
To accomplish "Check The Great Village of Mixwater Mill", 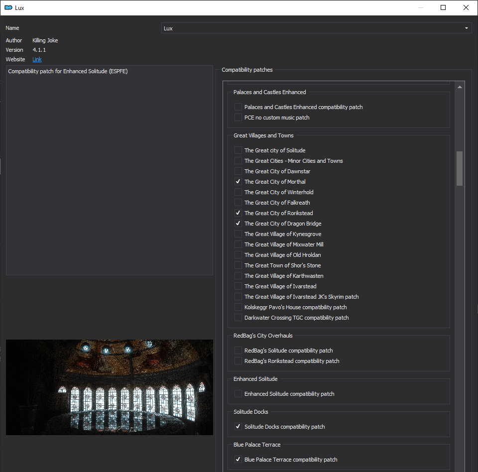I will click(x=238, y=244).
